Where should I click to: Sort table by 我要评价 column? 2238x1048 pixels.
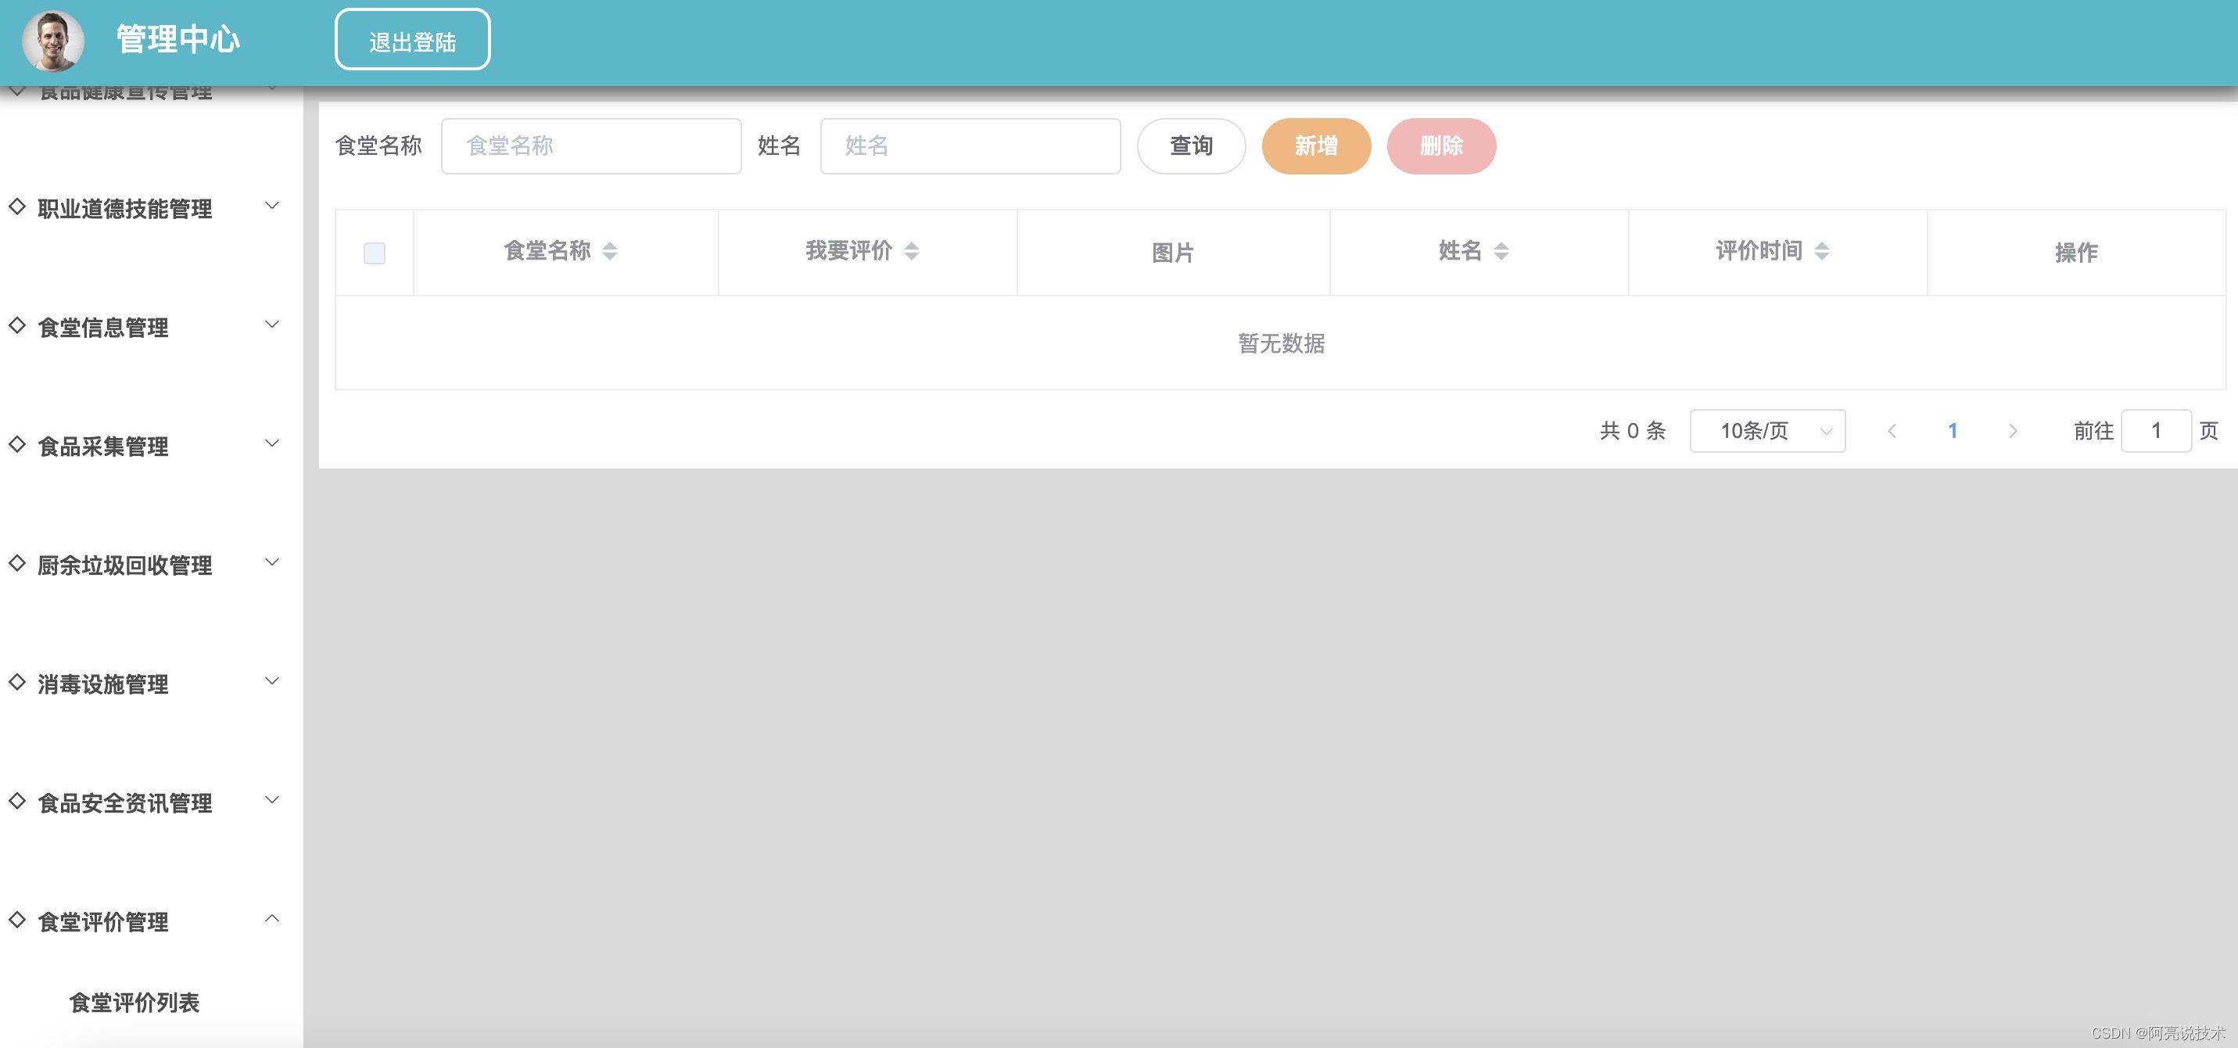click(x=911, y=251)
